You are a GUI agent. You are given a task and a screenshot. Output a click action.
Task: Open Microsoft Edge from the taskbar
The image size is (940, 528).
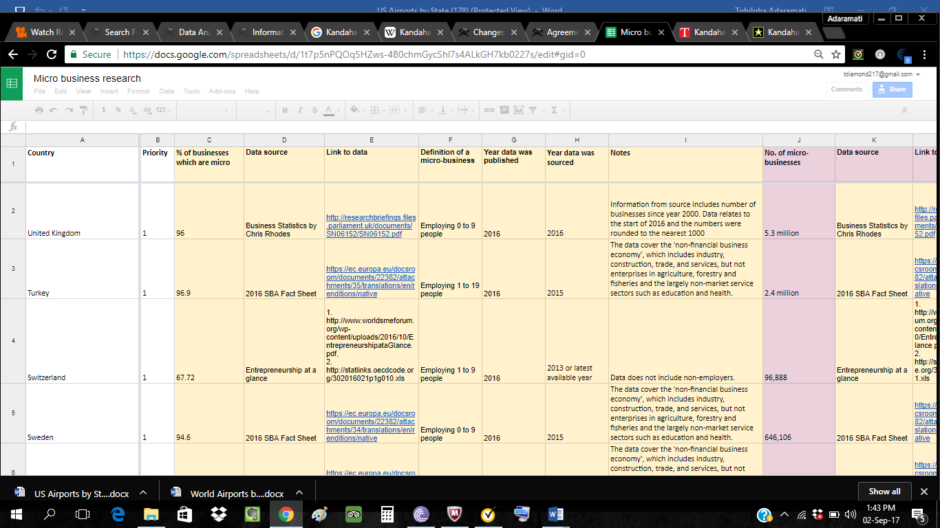[117, 514]
